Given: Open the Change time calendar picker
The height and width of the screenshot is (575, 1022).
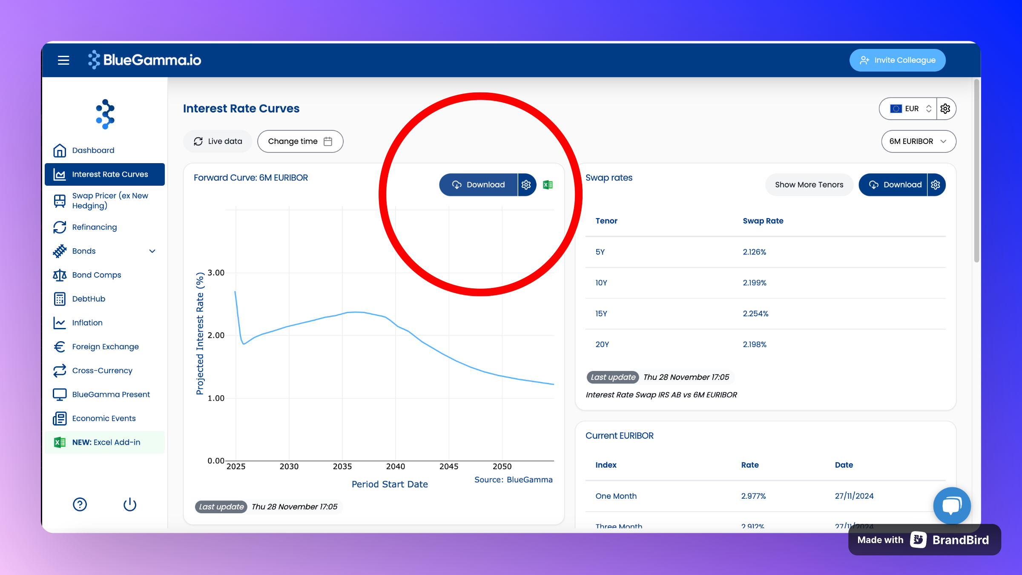Looking at the screenshot, I should click(300, 141).
